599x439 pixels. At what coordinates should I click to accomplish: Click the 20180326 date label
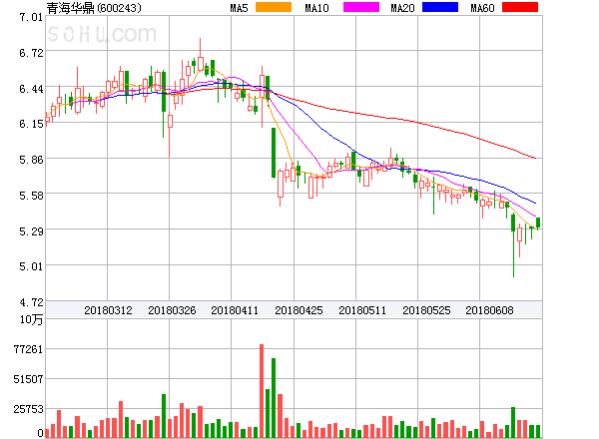click(x=172, y=310)
